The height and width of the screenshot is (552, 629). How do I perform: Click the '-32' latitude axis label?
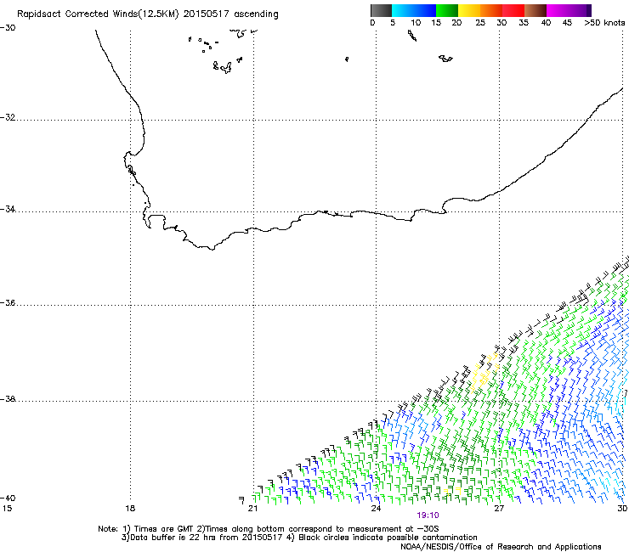tap(8, 117)
